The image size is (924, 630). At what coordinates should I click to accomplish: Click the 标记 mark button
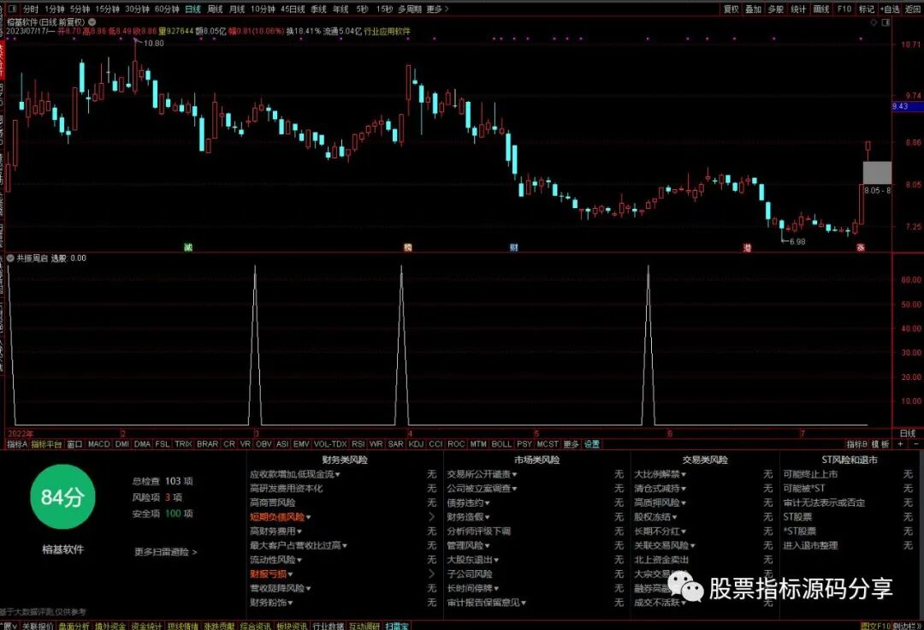tap(866, 9)
